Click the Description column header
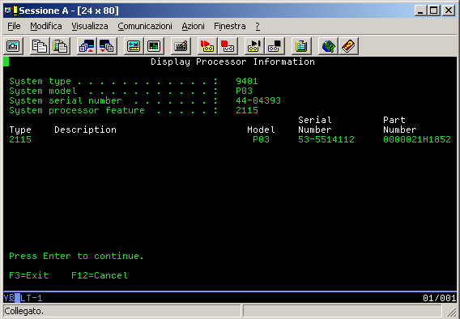The width and height of the screenshot is (460, 319). click(85, 130)
